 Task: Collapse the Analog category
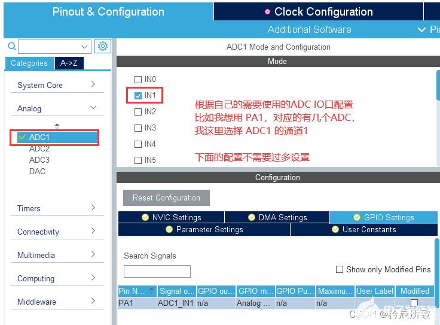(57, 108)
